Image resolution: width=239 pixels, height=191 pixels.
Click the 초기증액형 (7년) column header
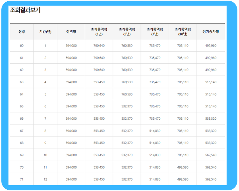(x=155, y=32)
